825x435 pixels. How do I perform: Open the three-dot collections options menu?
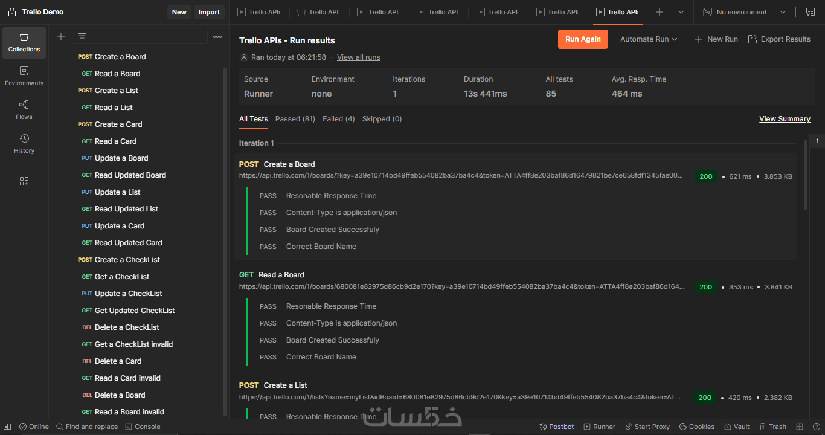pos(217,37)
